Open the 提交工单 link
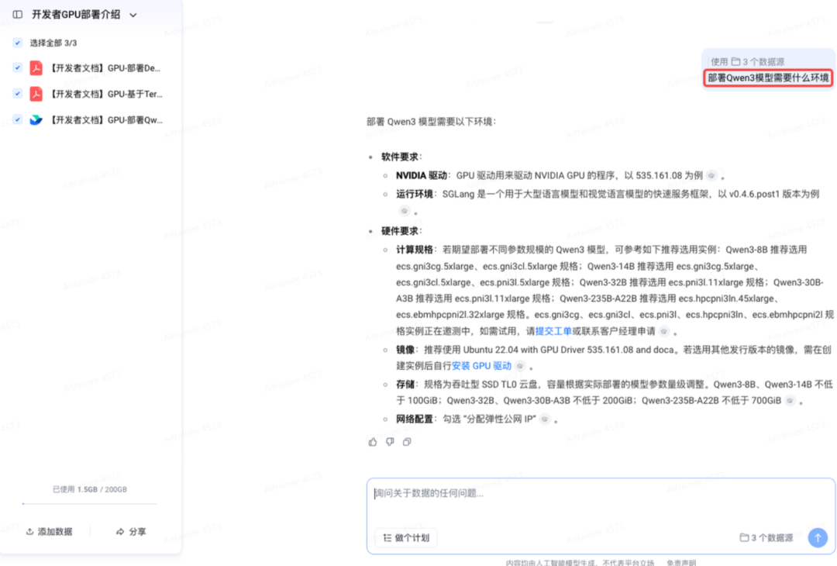The image size is (837, 566). coord(553,331)
